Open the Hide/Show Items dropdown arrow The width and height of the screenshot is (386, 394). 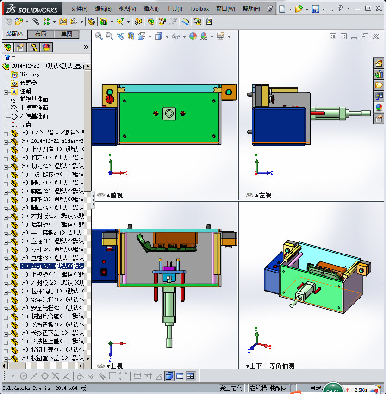tap(184, 37)
